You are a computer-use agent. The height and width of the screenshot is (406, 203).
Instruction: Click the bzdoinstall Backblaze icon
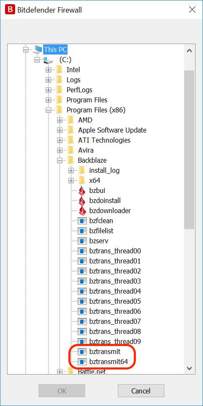coord(82,200)
